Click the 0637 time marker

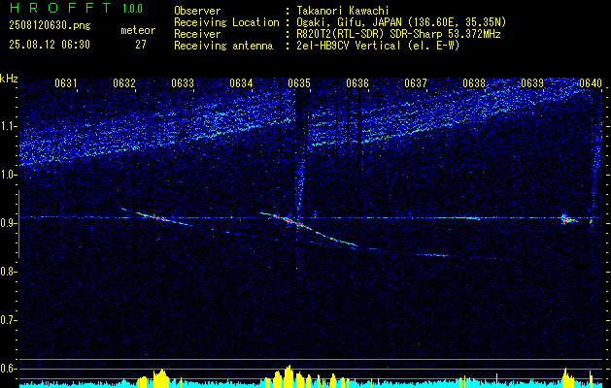click(x=416, y=83)
